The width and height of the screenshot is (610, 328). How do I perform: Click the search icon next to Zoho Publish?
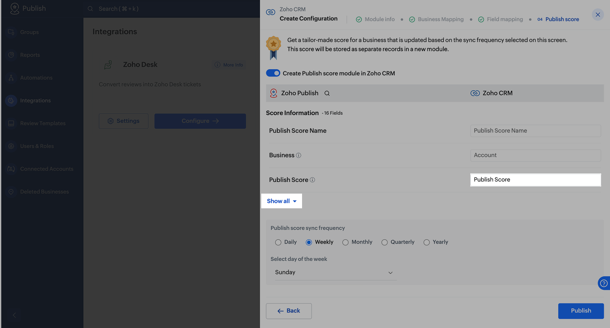(327, 93)
